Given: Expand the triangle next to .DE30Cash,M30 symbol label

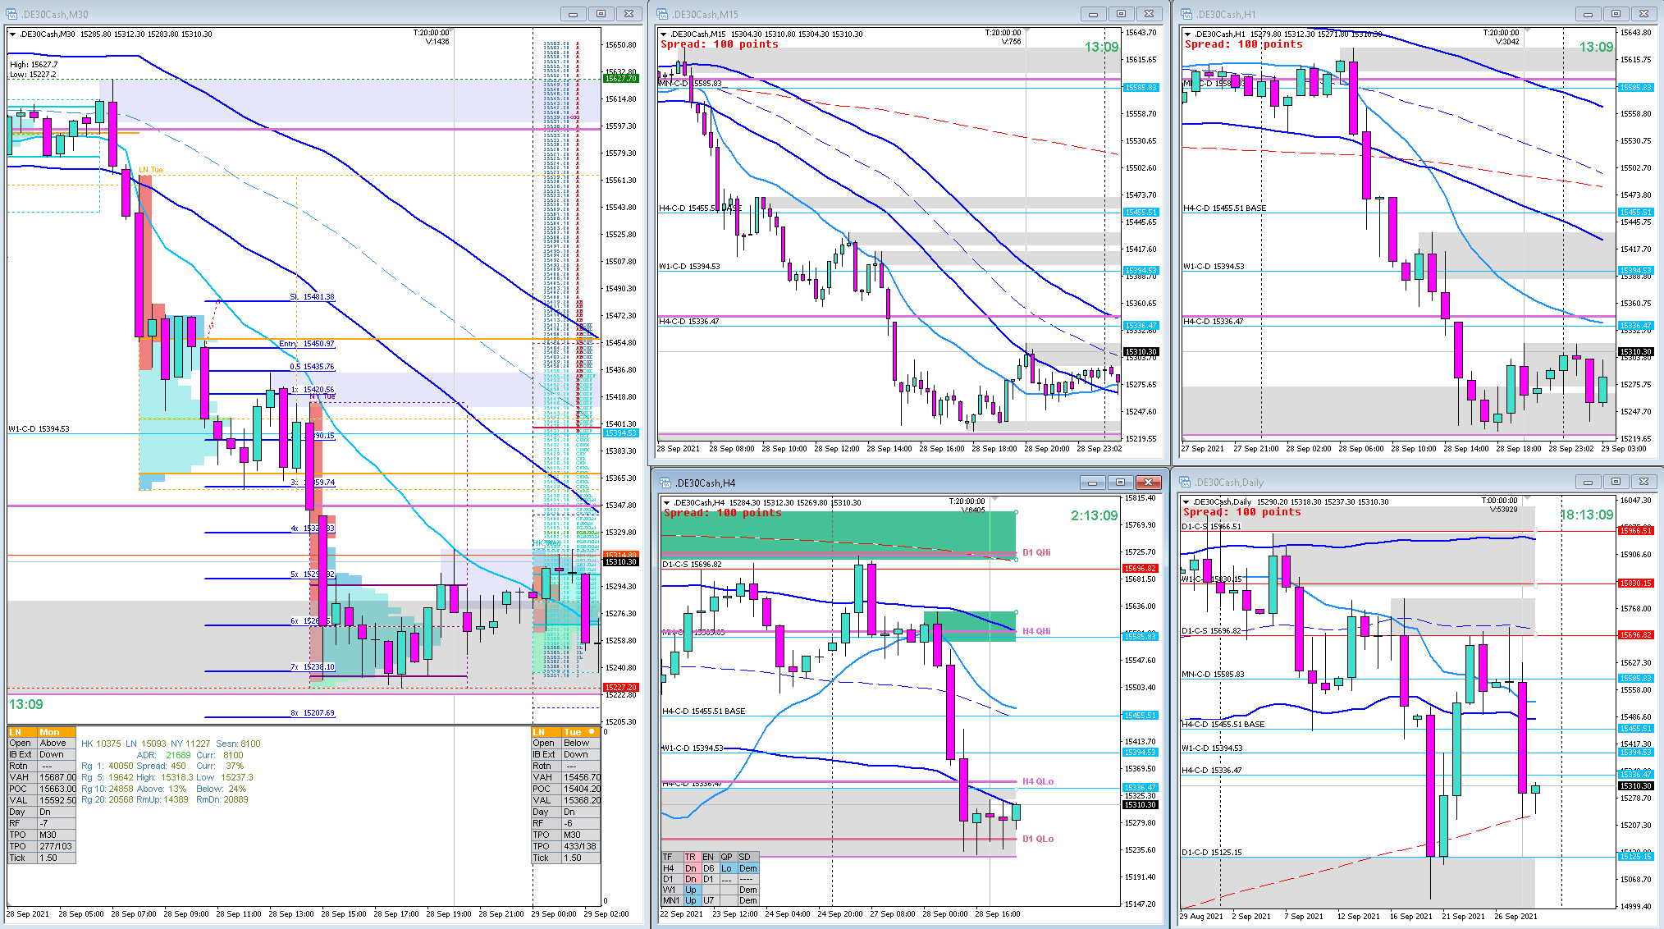Looking at the screenshot, I should (x=12, y=34).
